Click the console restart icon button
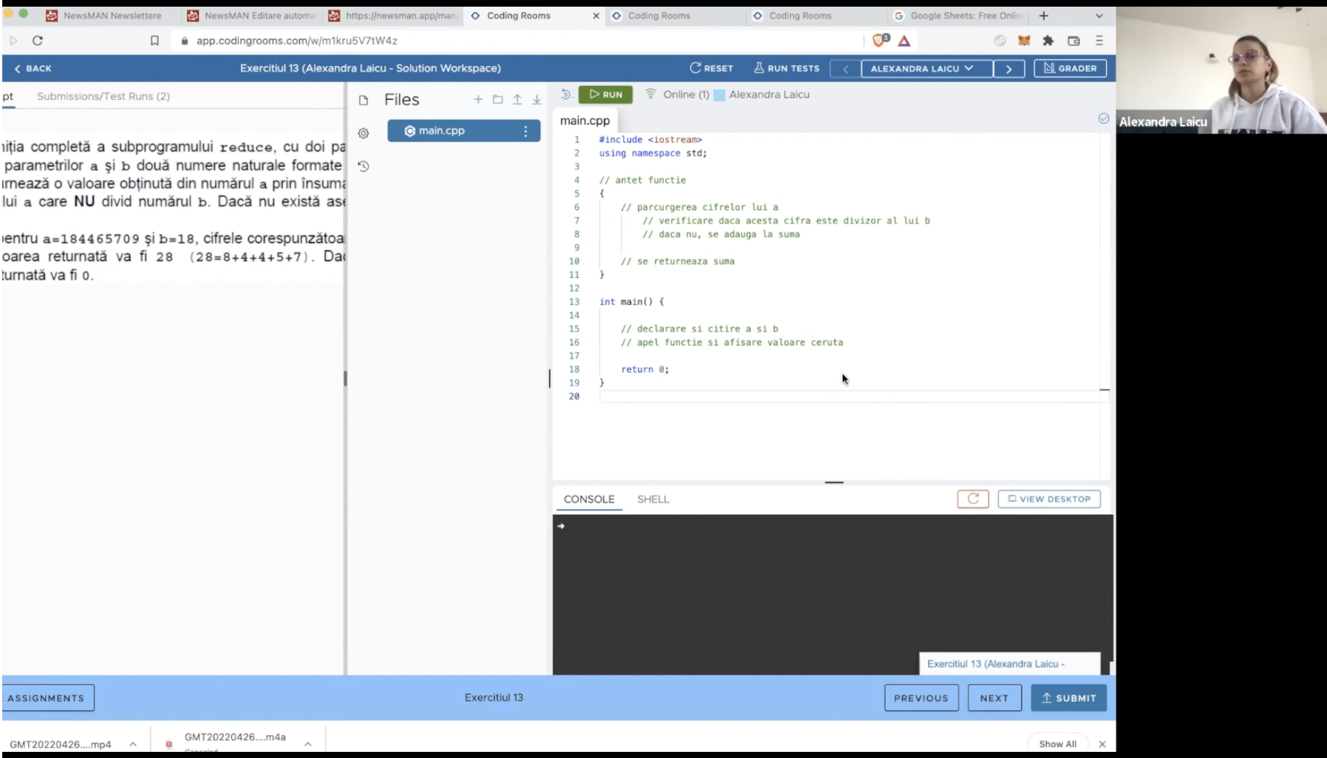 pos(973,499)
